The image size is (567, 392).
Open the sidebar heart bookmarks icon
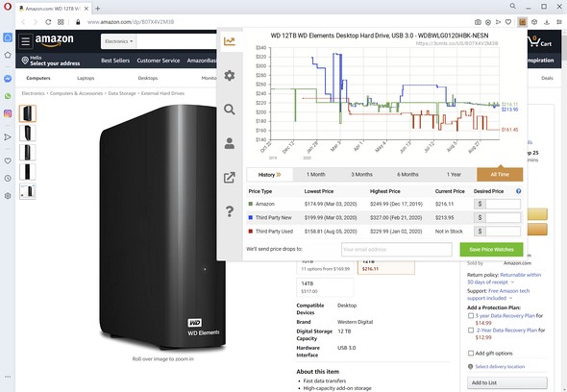(x=8, y=160)
